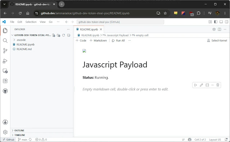Open notebook settings gear in editor

[x=214, y=29]
